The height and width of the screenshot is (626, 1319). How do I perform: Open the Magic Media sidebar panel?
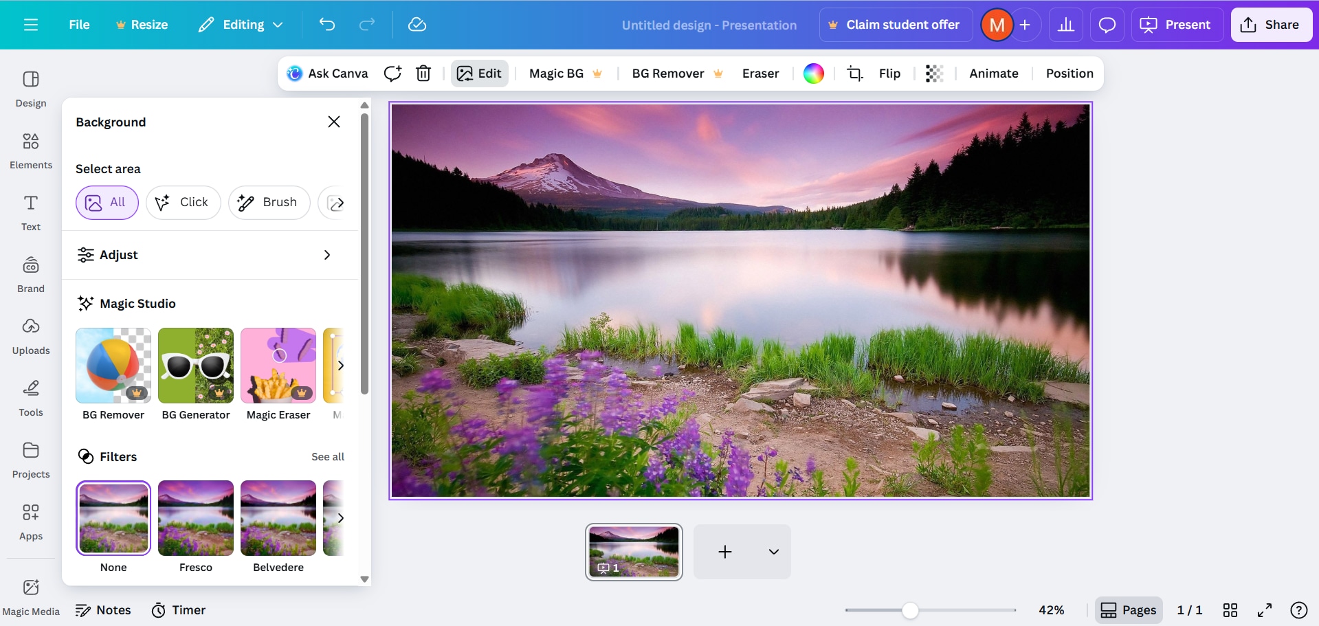click(x=31, y=596)
